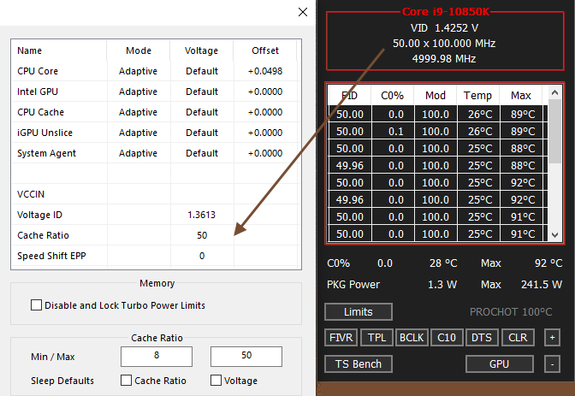Enable Sleep Defaults Voltage checkbox

216,381
